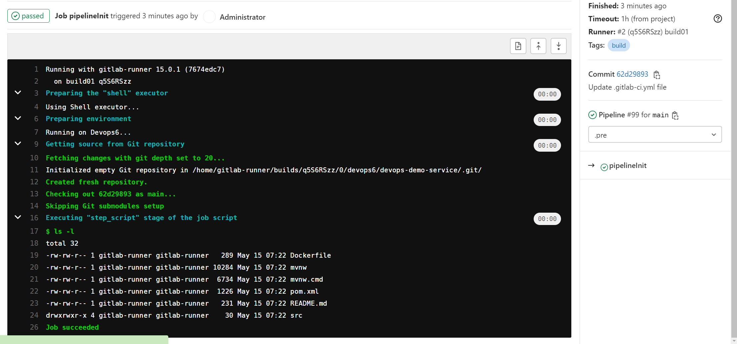Click Runner #2 (q5S6RSzz) build01 text

point(638,32)
